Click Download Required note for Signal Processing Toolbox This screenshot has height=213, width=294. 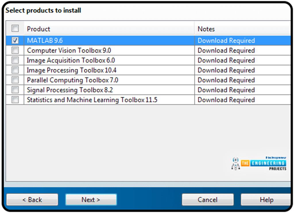(x=226, y=90)
